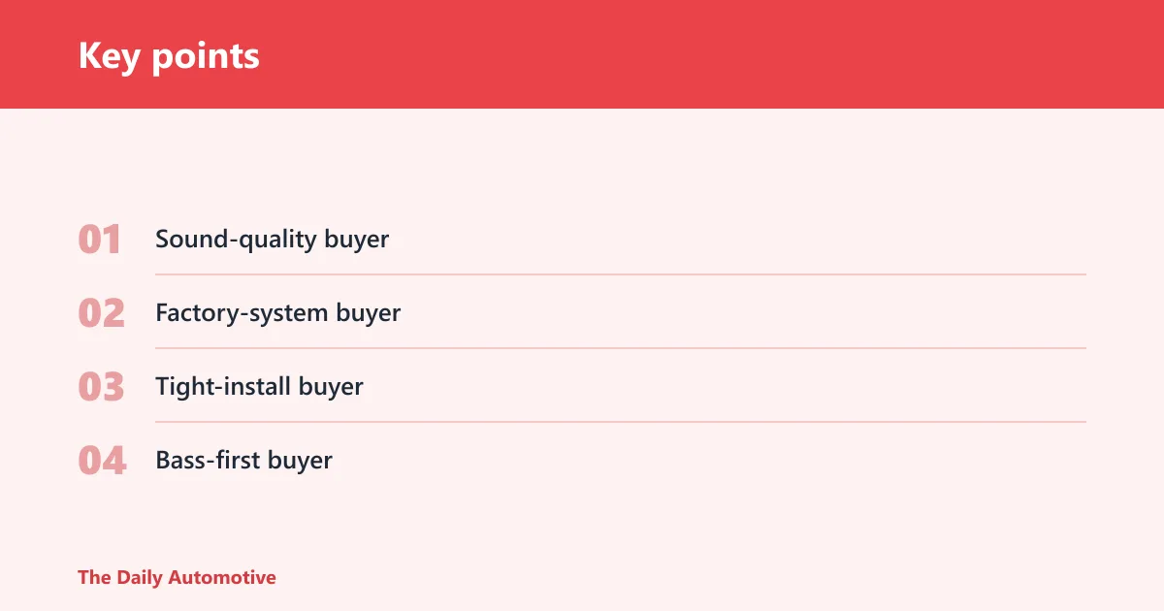This screenshot has width=1164, height=611.
Task: Click the word "Key" in the title
Action: [x=110, y=56]
